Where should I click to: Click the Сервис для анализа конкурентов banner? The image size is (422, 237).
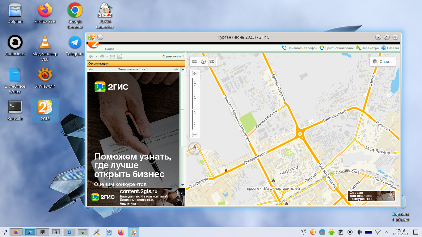click(371, 196)
